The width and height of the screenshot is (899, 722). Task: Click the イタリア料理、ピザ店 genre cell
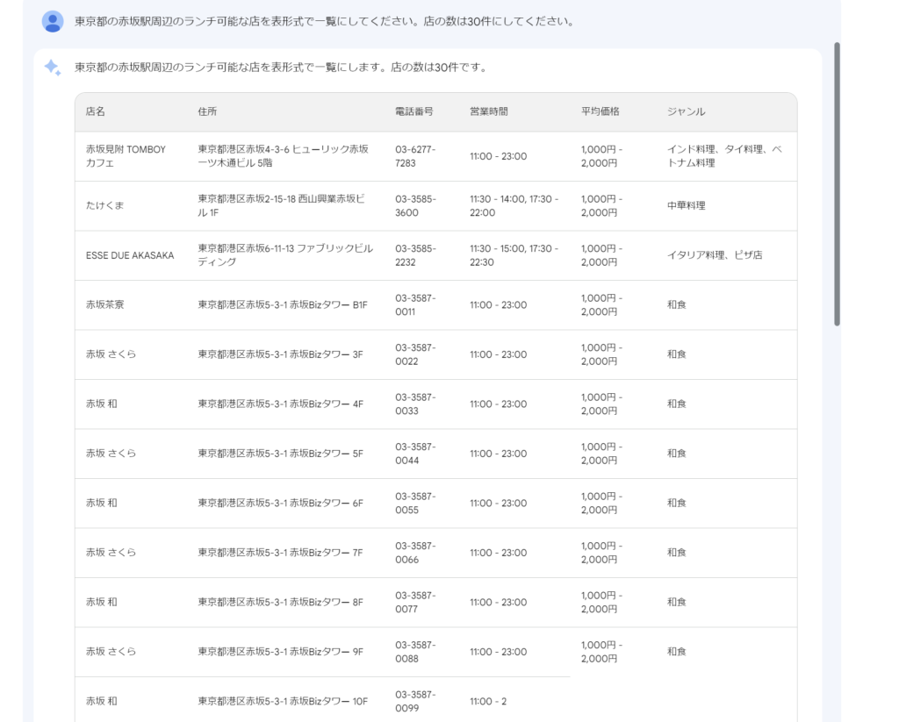pyautogui.click(x=715, y=255)
